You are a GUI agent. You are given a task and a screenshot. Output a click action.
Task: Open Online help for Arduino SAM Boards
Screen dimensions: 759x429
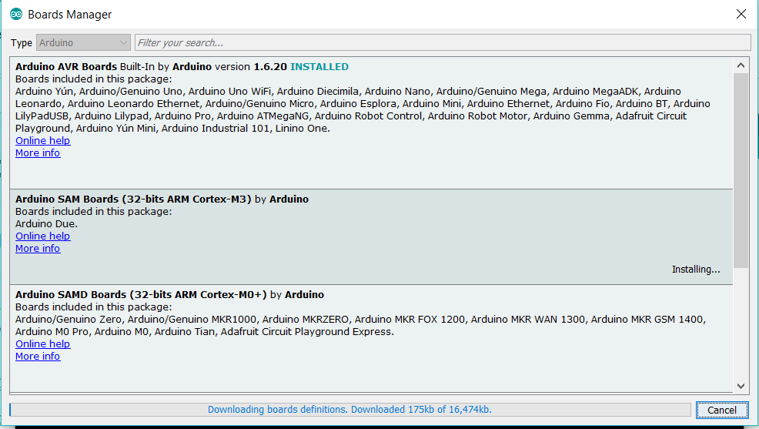[42, 236]
